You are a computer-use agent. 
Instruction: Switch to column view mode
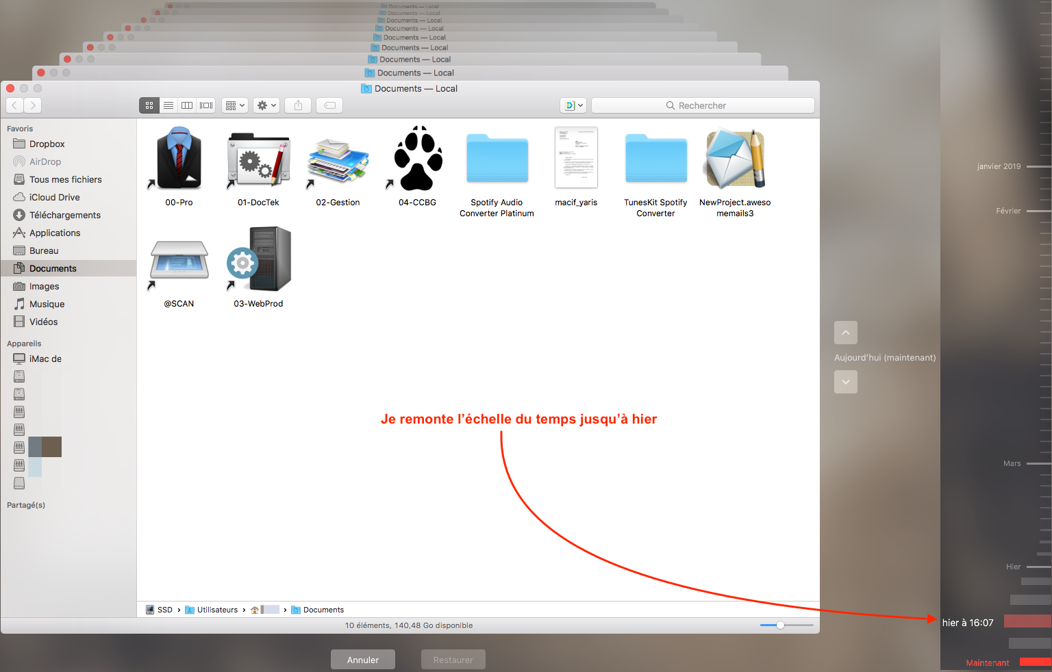click(x=186, y=105)
